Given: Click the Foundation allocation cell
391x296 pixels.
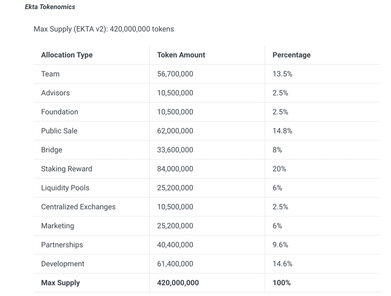Looking at the screenshot, I should click(60, 112).
